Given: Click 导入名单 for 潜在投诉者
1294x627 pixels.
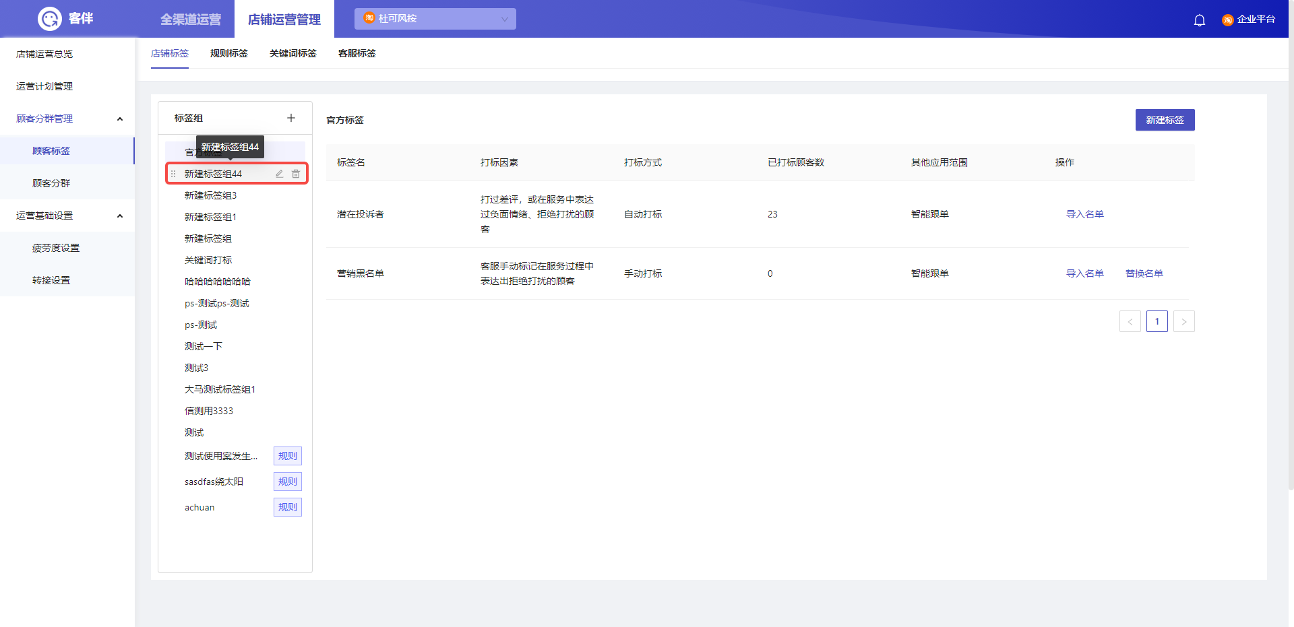Looking at the screenshot, I should click(x=1085, y=214).
